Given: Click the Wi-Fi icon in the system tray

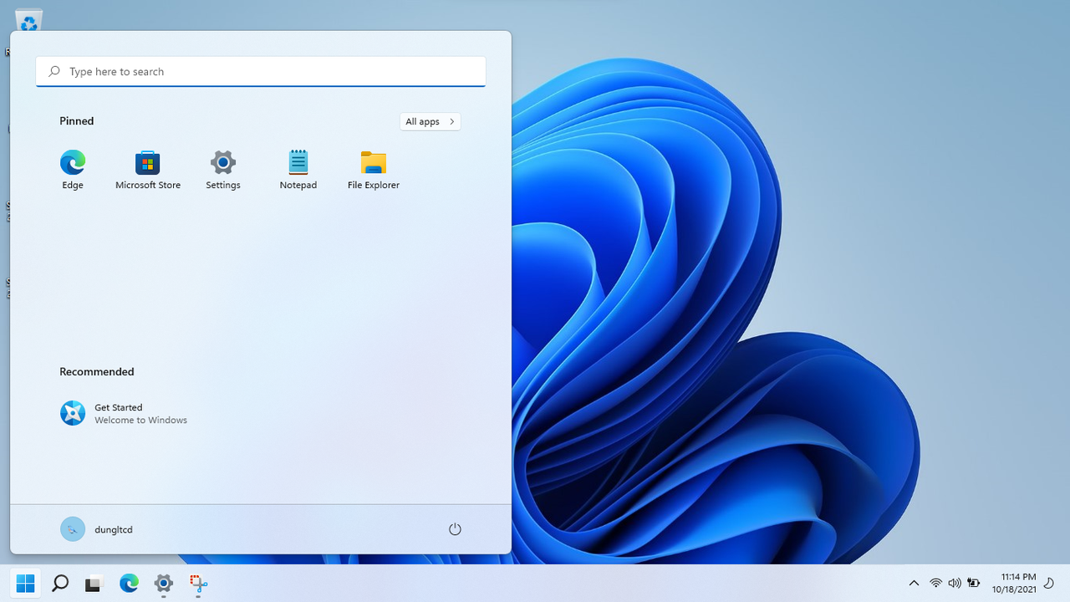Looking at the screenshot, I should point(935,583).
